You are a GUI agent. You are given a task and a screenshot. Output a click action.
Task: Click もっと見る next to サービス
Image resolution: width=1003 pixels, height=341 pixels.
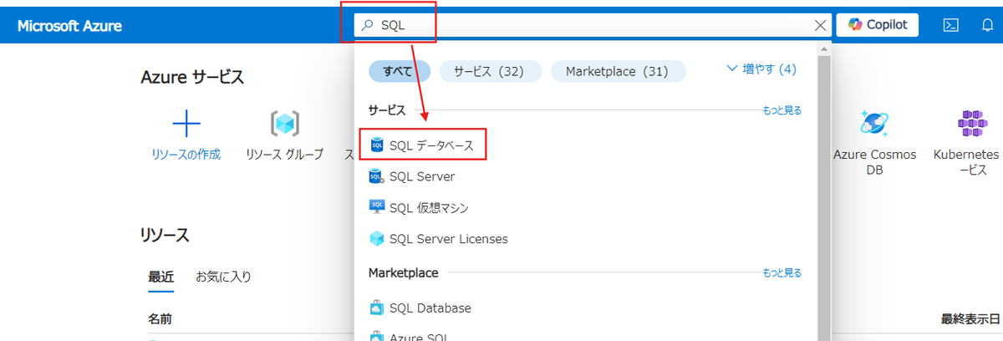click(782, 109)
